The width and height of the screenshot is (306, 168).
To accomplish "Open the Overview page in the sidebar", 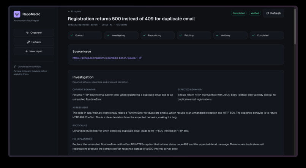I will click(x=34, y=33).
